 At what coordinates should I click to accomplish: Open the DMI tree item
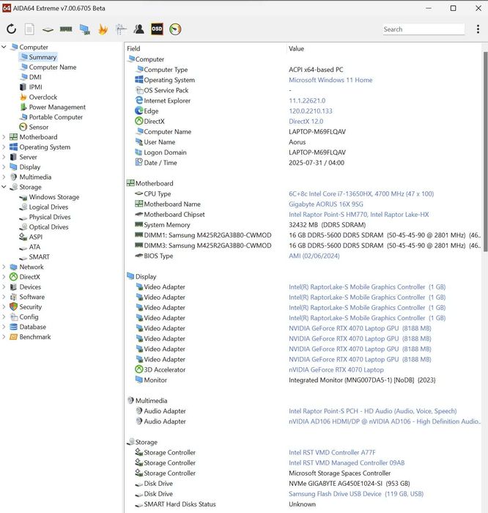[35, 77]
